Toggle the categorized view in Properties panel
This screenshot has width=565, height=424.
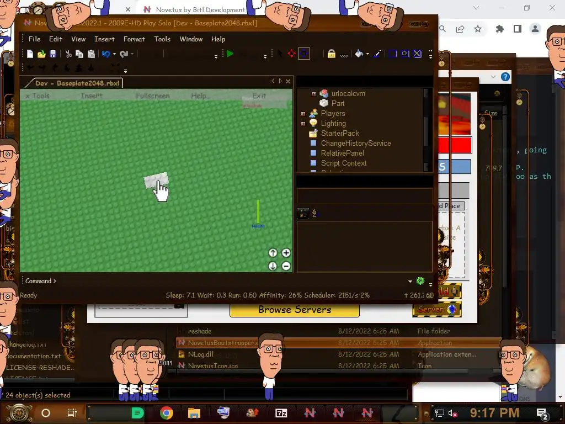tap(303, 214)
